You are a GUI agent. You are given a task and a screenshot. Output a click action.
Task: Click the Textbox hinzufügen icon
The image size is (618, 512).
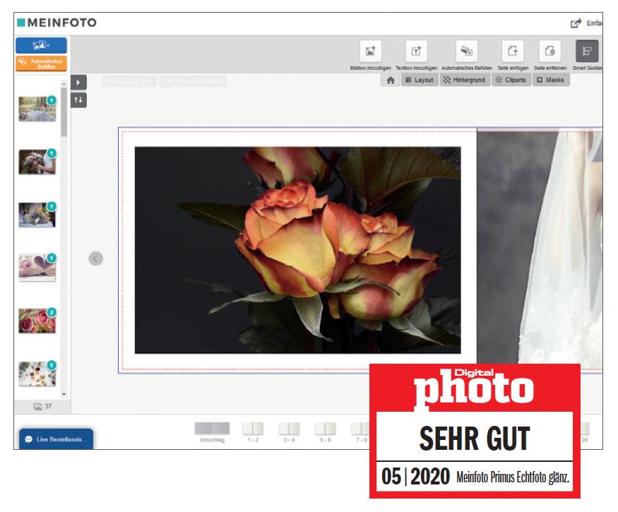[x=416, y=52]
